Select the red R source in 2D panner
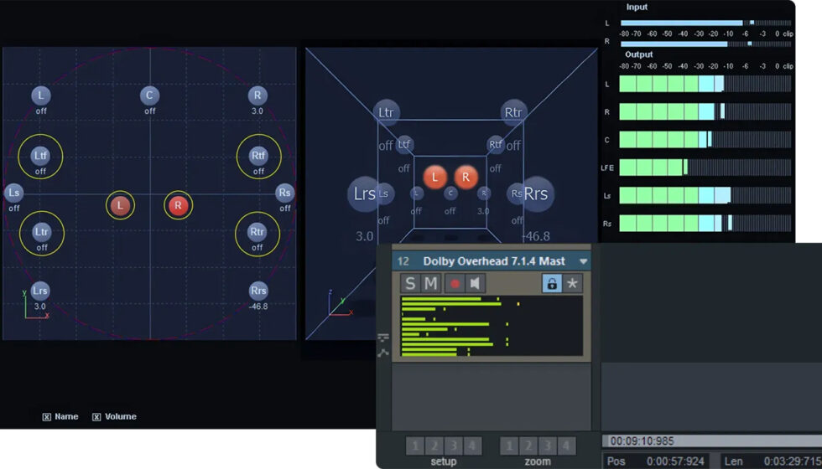 click(177, 205)
